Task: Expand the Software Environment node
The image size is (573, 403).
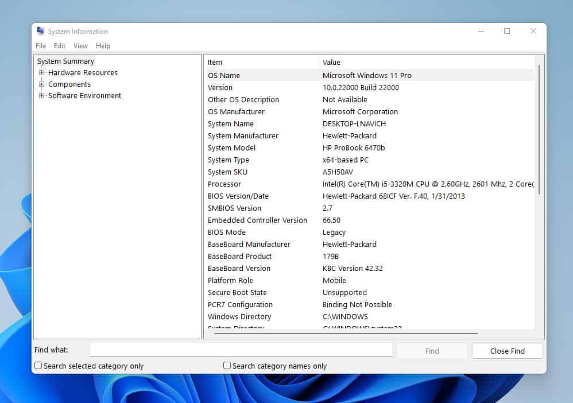Action: [41, 96]
